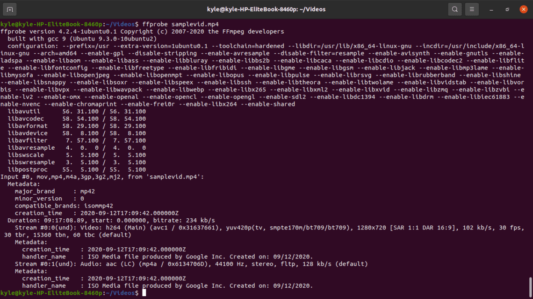The width and height of the screenshot is (533, 299).
Task: Place cursor at the bottom command prompt
Action: 144,293
